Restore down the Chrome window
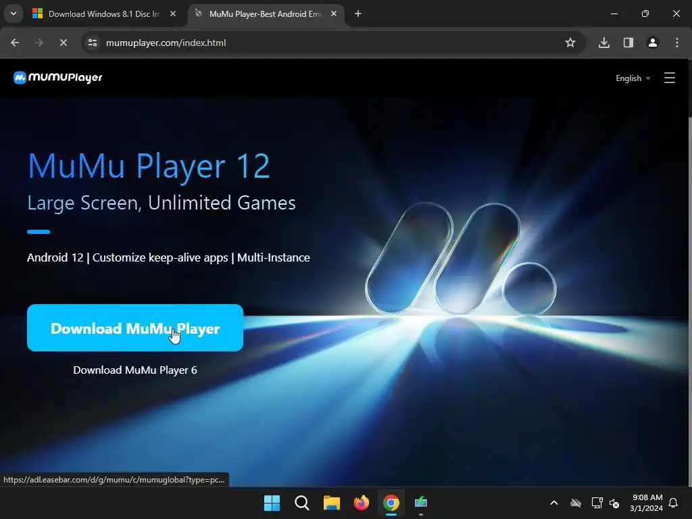Image resolution: width=692 pixels, height=519 pixels. click(645, 14)
